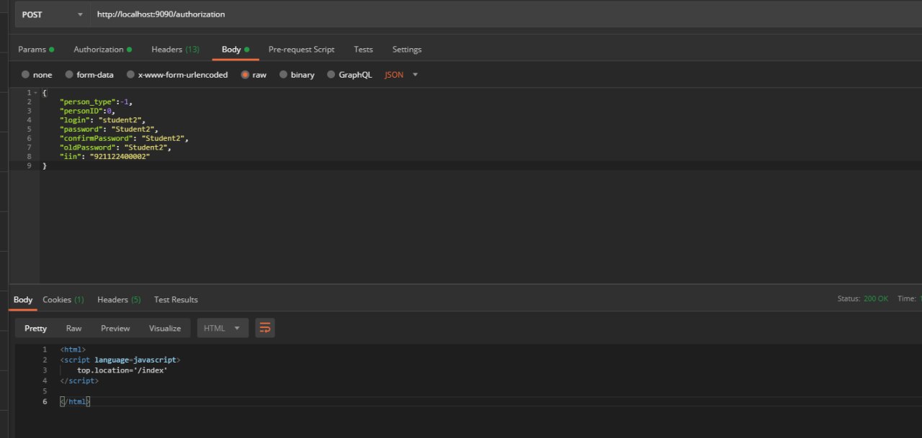The width and height of the screenshot is (922, 438).
Task: Click the "password": "Student2" line
Action: click(x=109, y=129)
